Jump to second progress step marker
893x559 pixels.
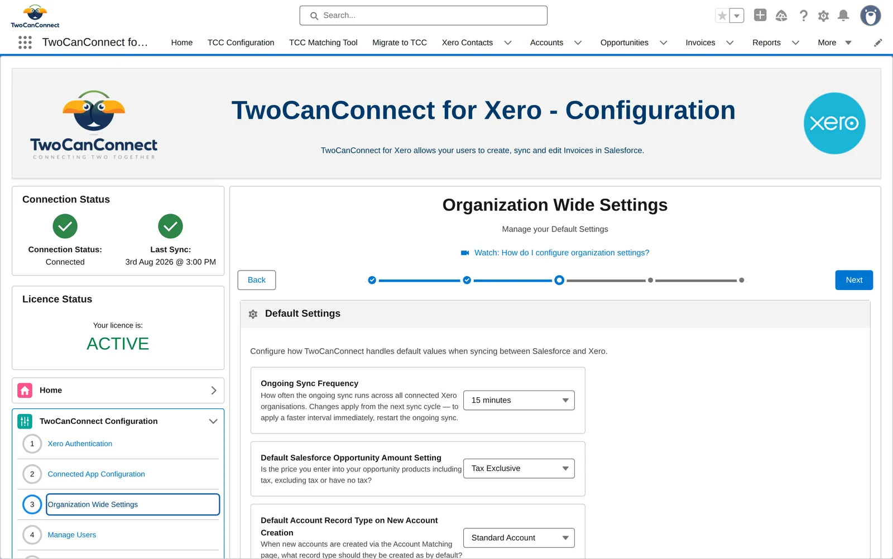coord(467,280)
